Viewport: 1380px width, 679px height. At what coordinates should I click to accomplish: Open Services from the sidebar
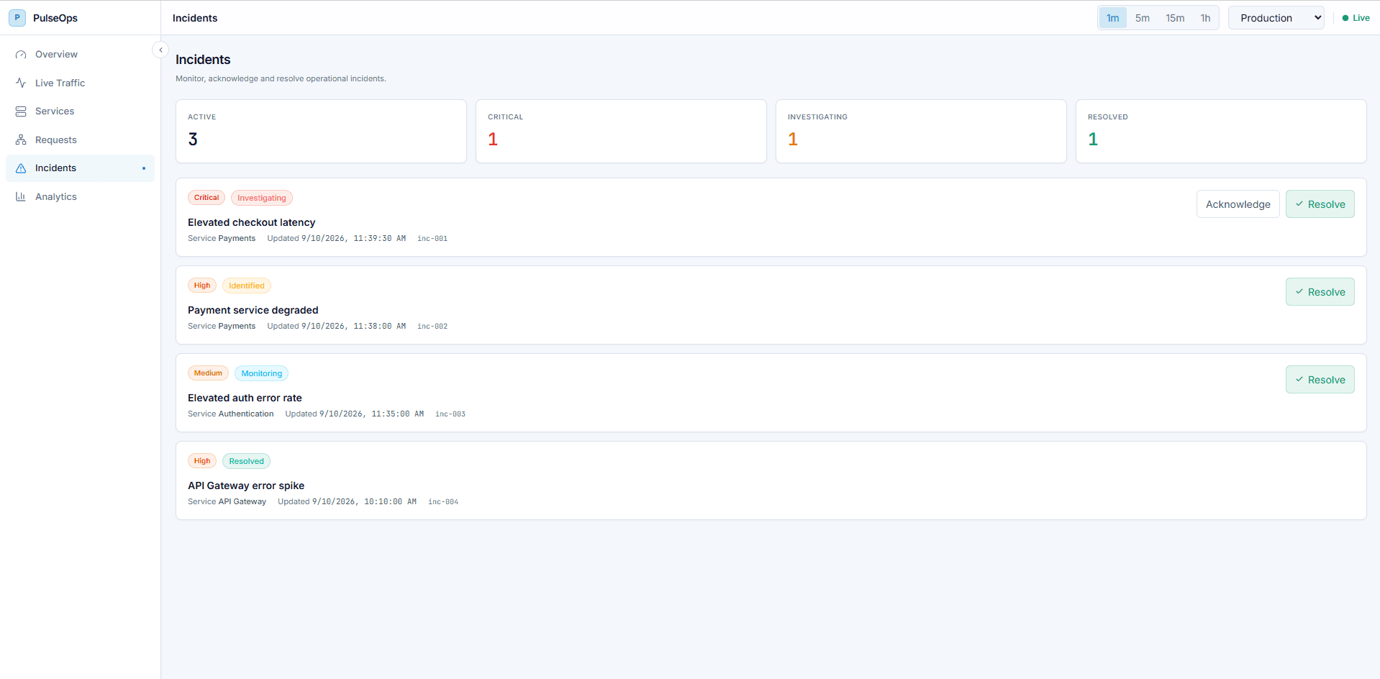click(x=80, y=111)
